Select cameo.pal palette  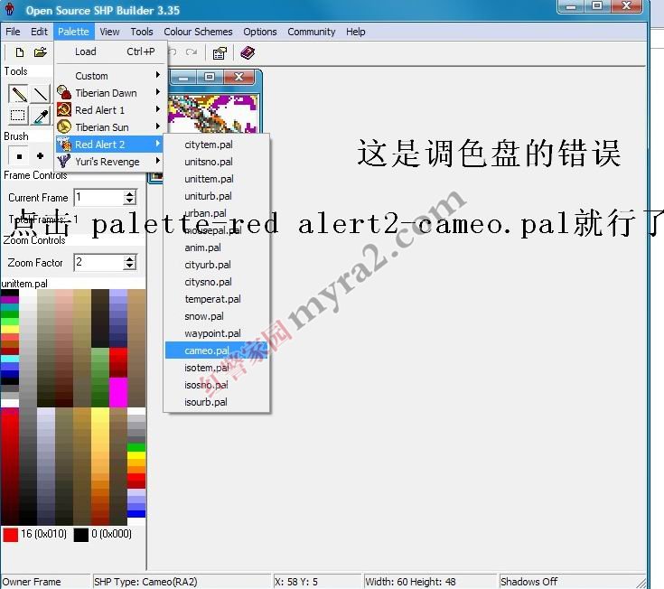click(x=217, y=351)
